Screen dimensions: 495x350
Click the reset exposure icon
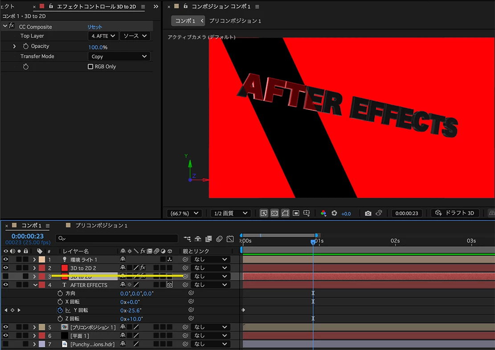click(334, 213)
